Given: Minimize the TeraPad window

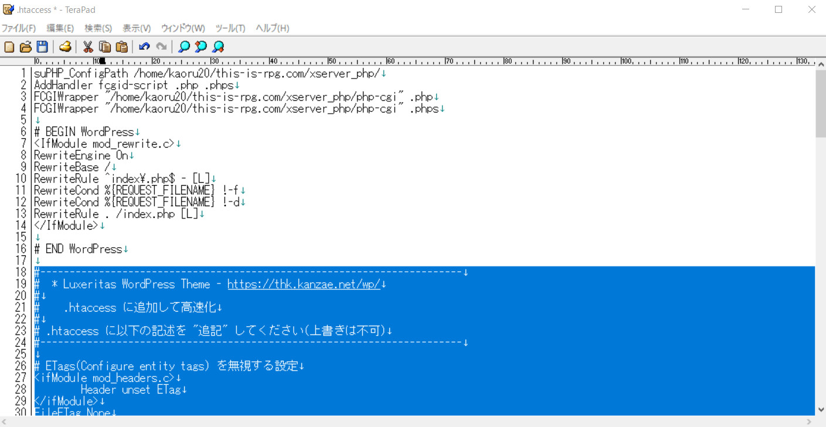Looking at the screenshot, I should click(x=746, y=9).
